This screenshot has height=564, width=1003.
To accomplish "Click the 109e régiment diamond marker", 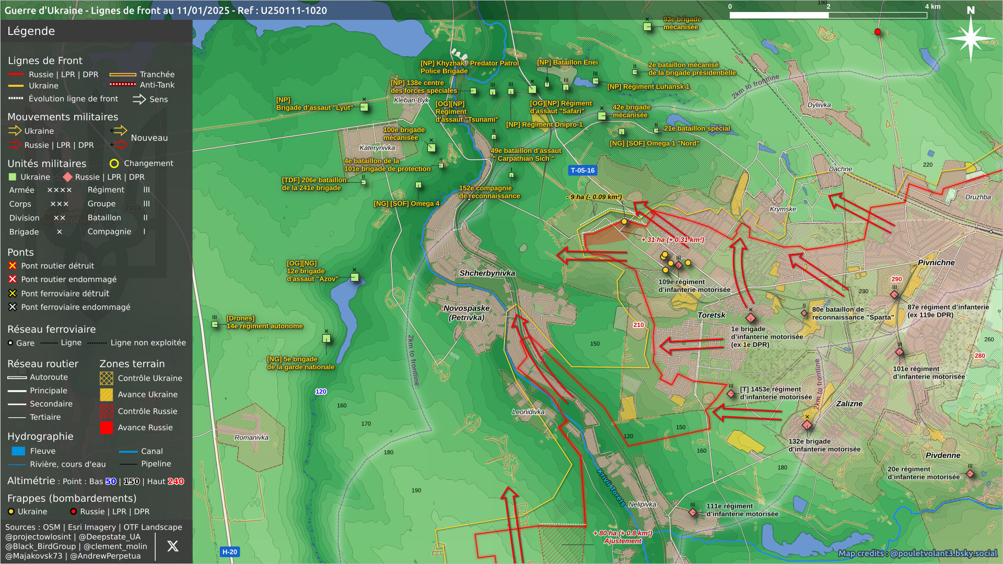I will click(679, 265).
